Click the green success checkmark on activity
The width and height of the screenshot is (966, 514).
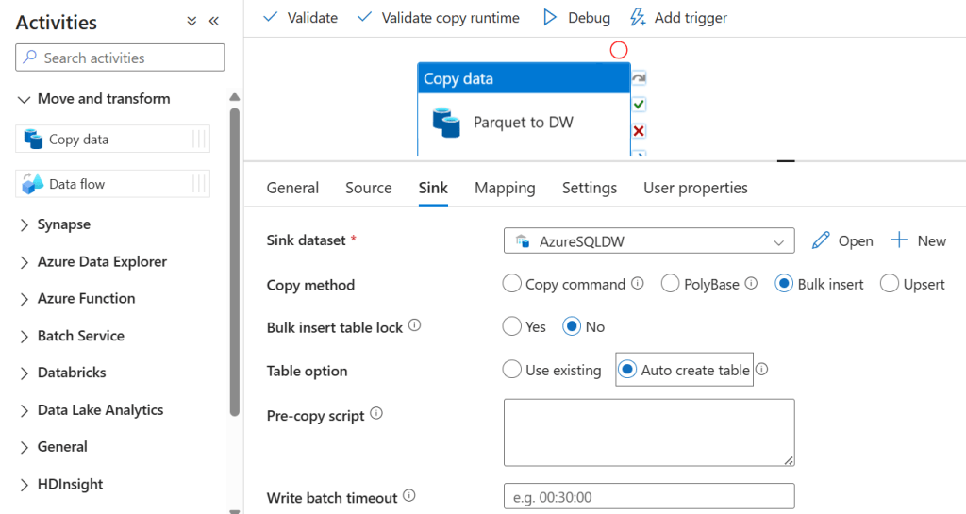point(639,104)
